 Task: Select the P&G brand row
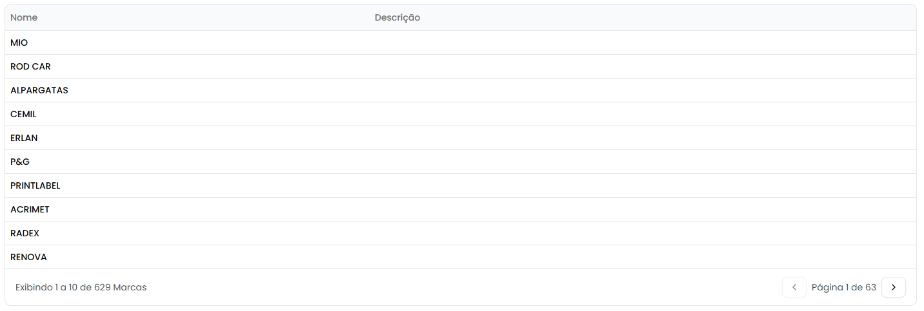tap(20, 162)
